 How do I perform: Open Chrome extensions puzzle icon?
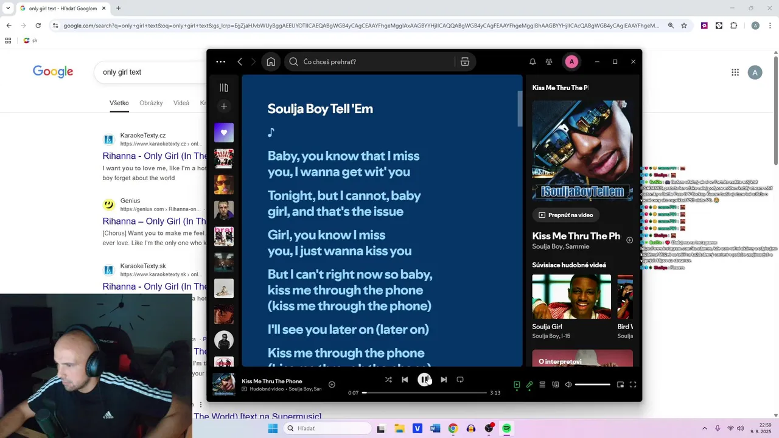point(733,26)
